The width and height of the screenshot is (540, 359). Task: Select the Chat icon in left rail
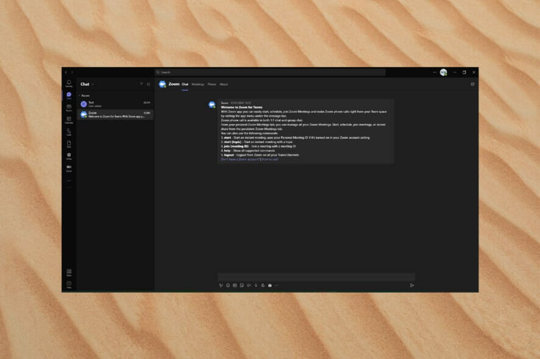coord(69,96)
